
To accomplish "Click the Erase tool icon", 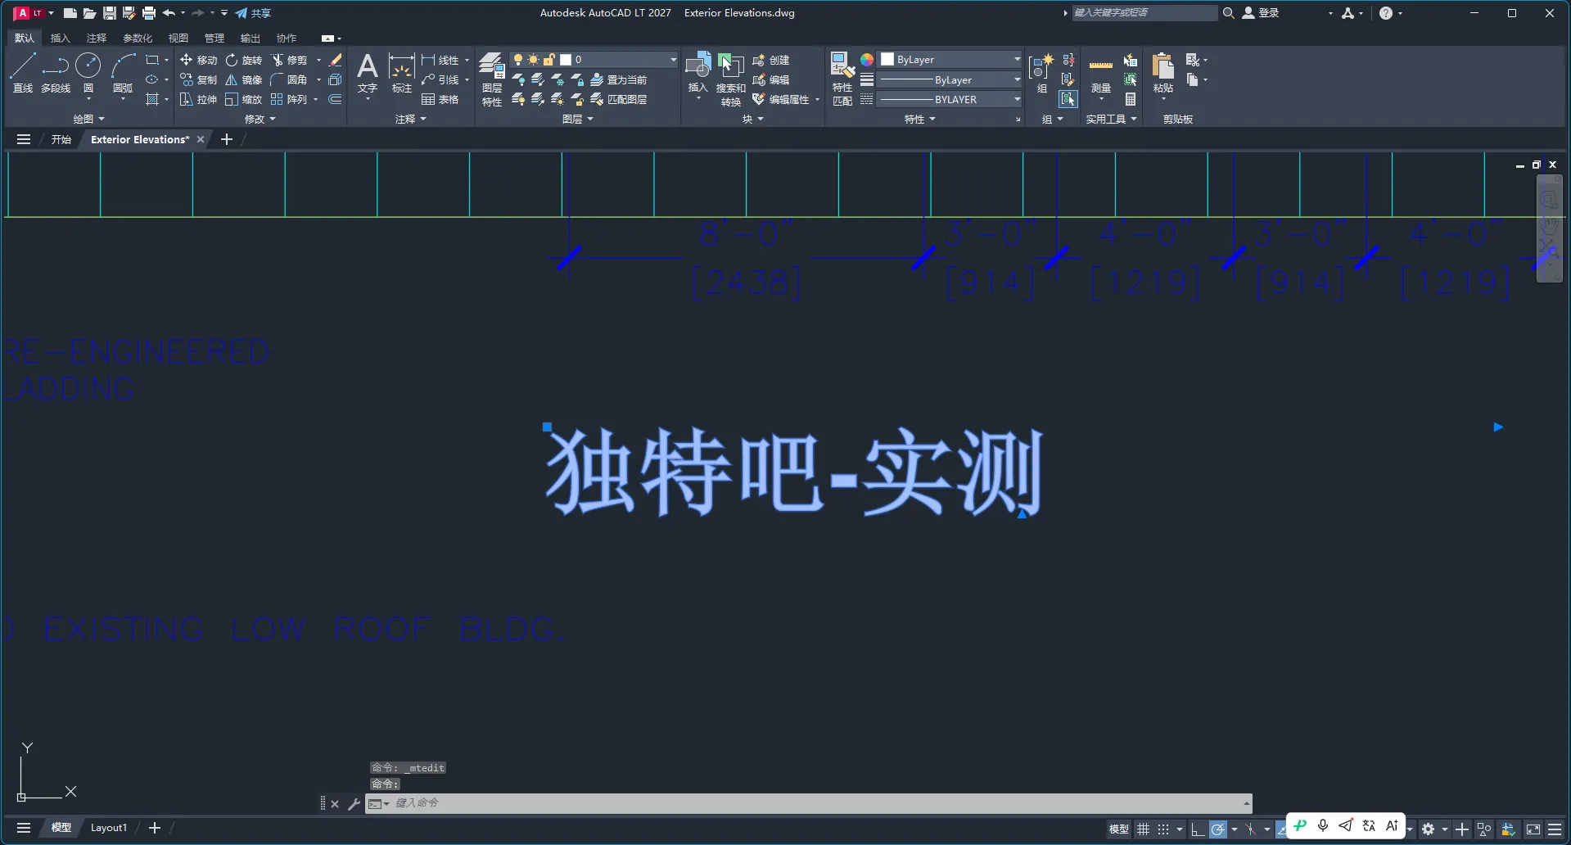I will pyautogui.click(x=335, y=60).
